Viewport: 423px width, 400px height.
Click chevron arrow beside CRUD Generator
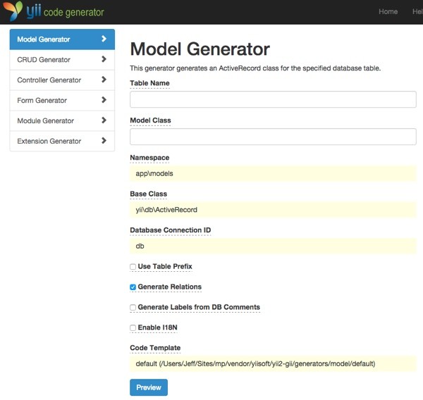tap(104, 59)
